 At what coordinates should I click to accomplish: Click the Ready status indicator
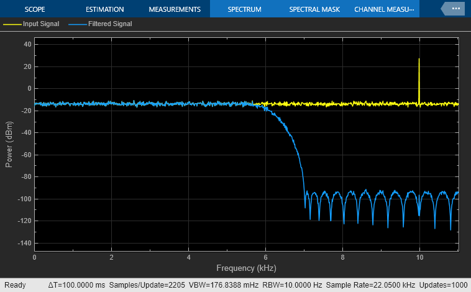(15, 285)
